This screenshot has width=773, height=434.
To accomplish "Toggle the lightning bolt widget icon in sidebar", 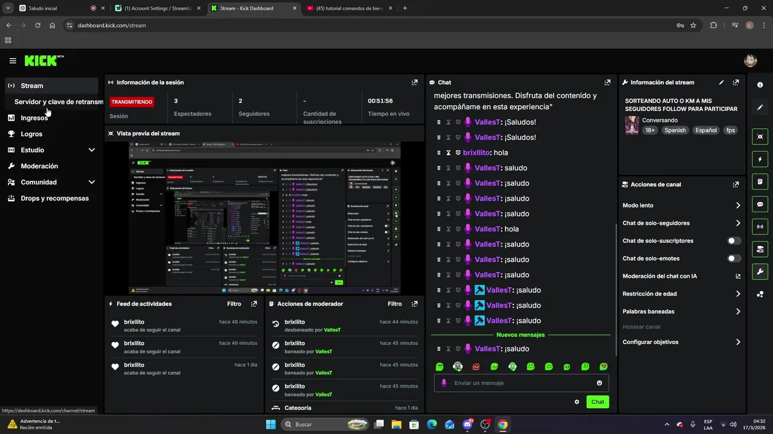I will (x=760, y=159).
